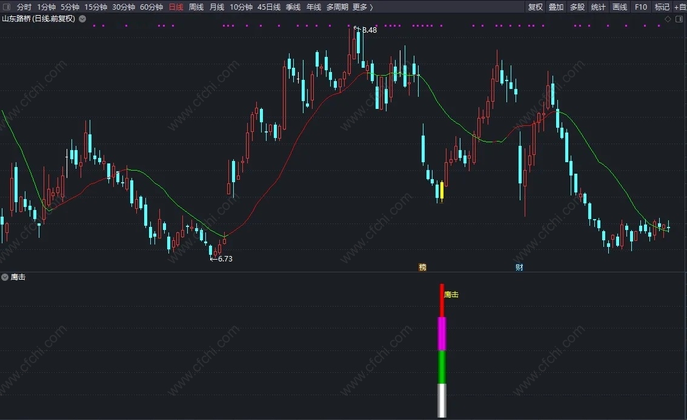Open the 多股 multi-stock view

click(x=577, y=7)
